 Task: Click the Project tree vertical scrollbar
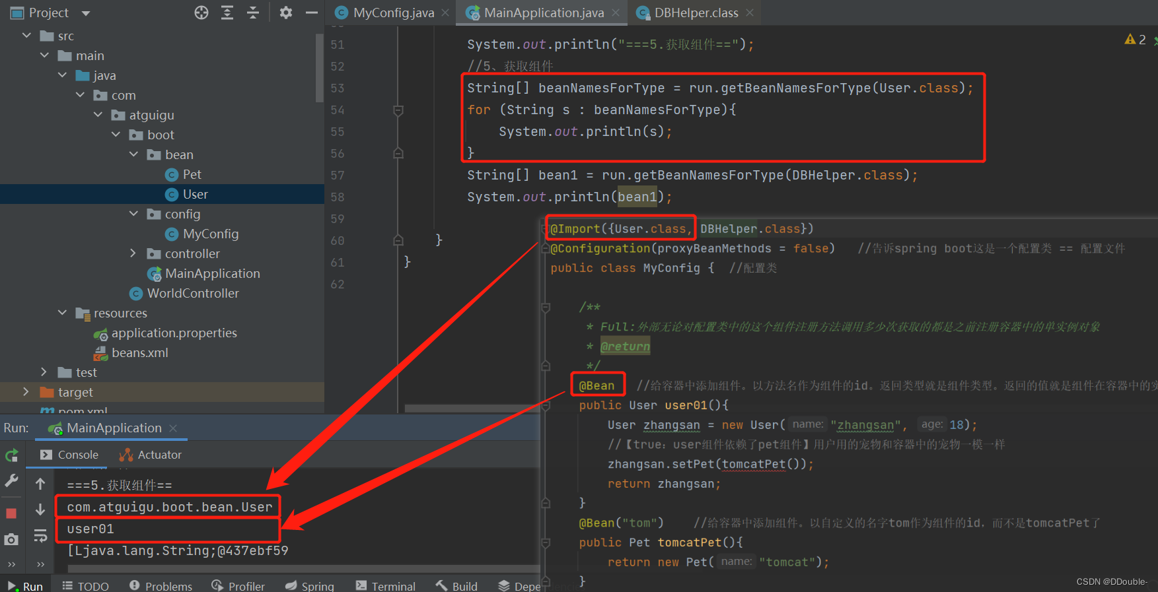coord(320,69)
